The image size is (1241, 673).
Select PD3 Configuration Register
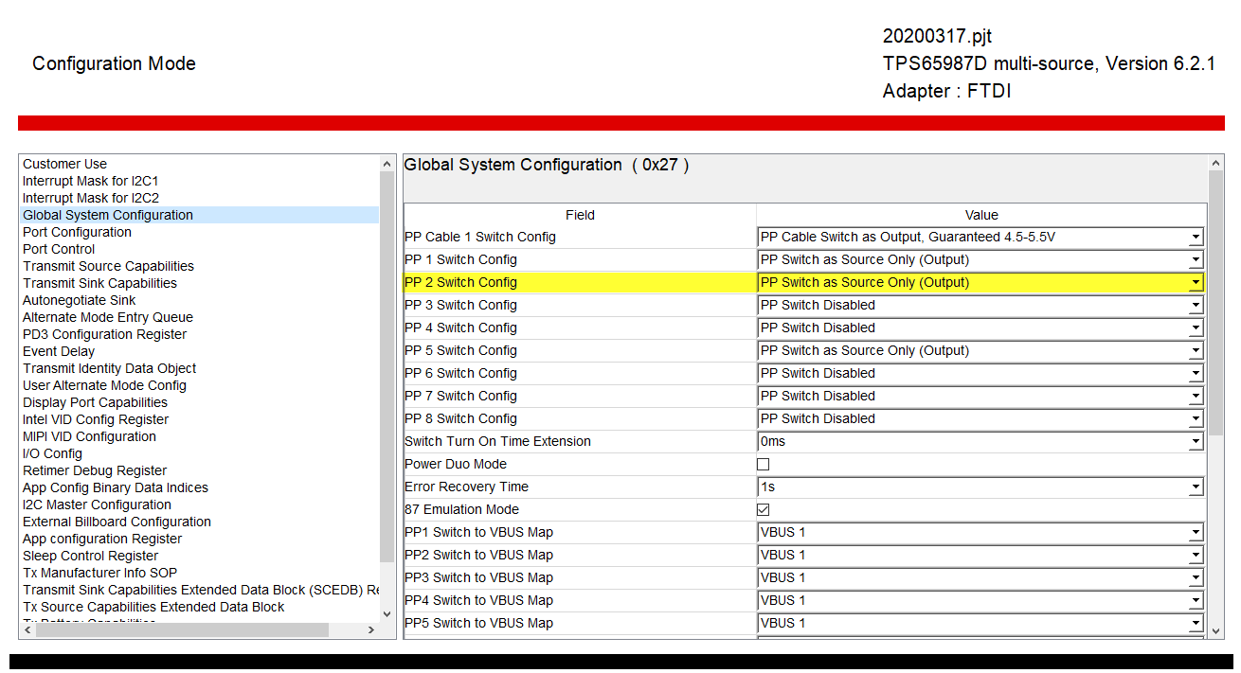point(104,334)
